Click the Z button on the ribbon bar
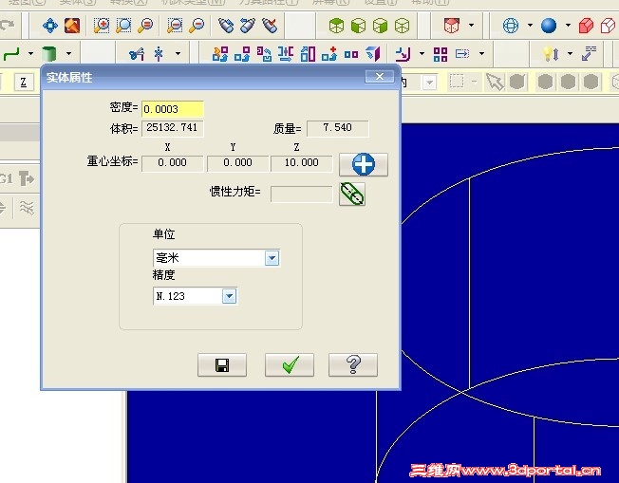This screenshot has height=483, width=619. (24, 82)
